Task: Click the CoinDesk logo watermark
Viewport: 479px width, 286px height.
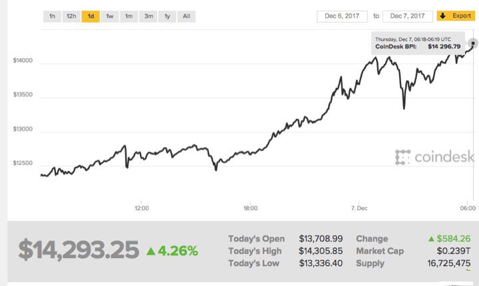Action: (x=434, y=158)
